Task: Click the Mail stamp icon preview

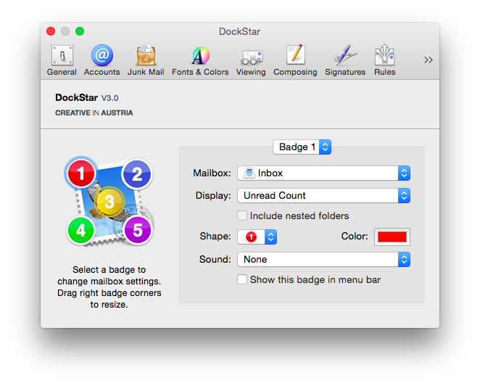Action: [109, 202]
